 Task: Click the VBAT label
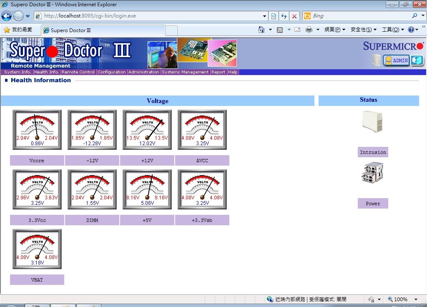37,280
